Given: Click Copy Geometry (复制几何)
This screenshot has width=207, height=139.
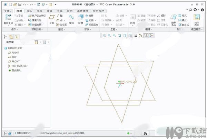Looking at the screenshot, I should point(35,20).
